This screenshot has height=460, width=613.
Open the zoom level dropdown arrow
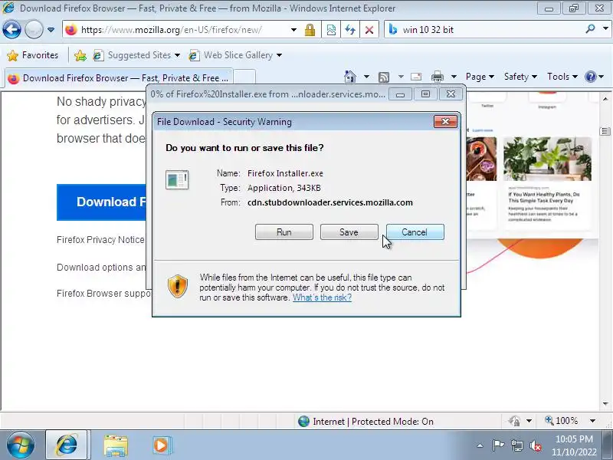click(x=592, y=421)
